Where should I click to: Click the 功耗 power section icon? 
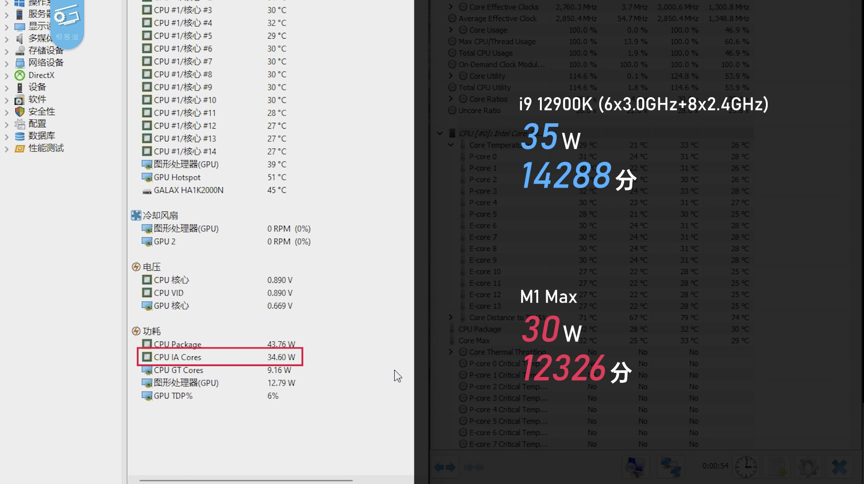[x=136, y=332]
